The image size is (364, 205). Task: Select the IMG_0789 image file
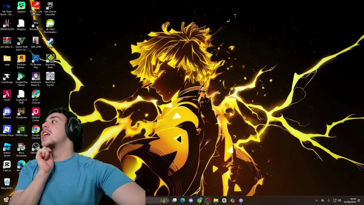(x=36, y=42)
